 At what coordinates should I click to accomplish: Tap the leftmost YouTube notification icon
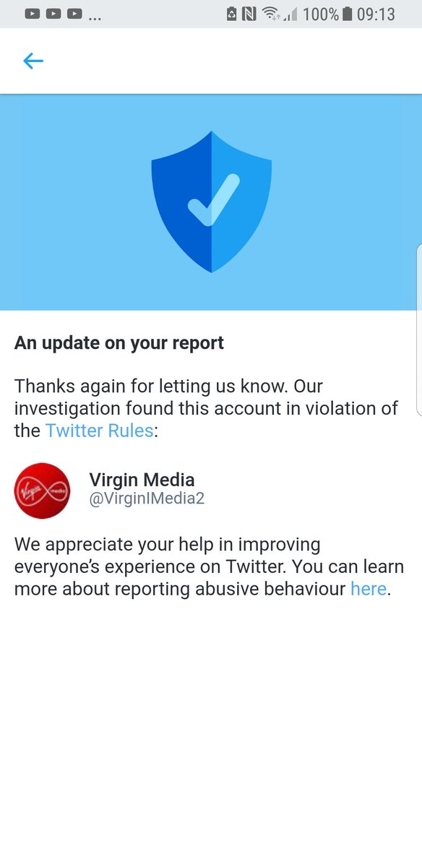32,14
